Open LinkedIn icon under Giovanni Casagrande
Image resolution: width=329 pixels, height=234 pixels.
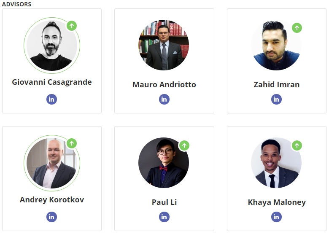(x=51, y=100)
